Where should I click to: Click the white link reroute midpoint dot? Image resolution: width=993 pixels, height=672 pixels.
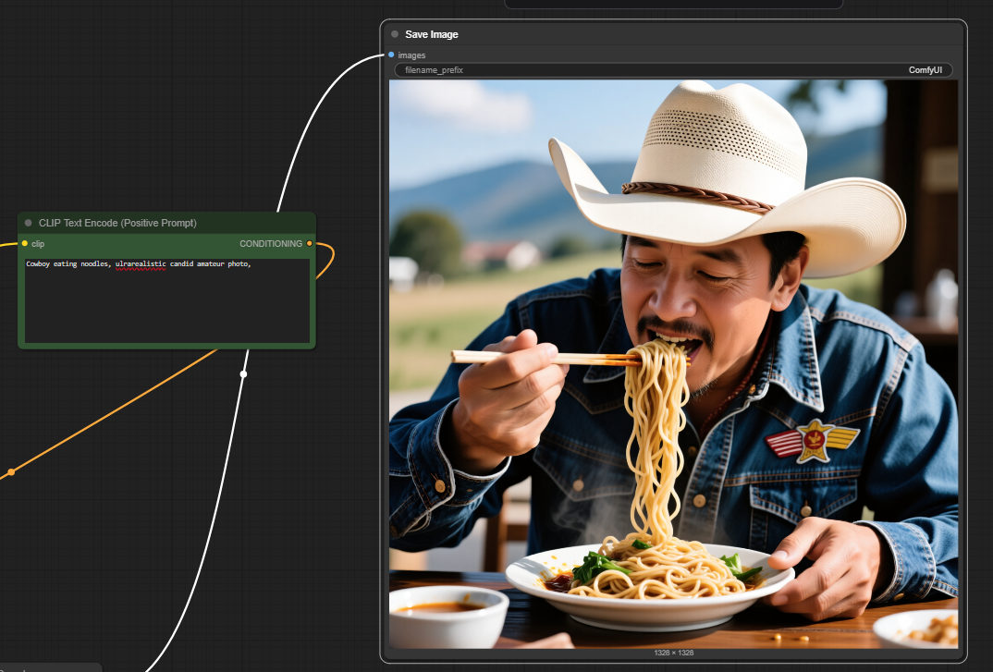(x=243, y=374)
